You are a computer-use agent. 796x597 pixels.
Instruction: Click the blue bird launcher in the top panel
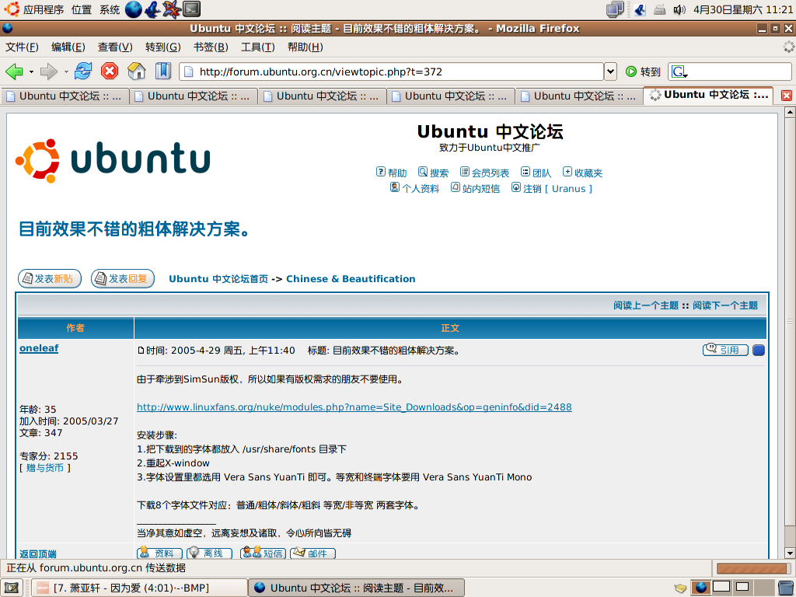pos(153,9)
